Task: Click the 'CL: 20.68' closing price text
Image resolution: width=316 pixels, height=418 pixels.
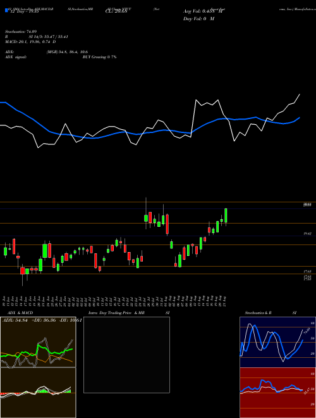Action: point(116,11)
